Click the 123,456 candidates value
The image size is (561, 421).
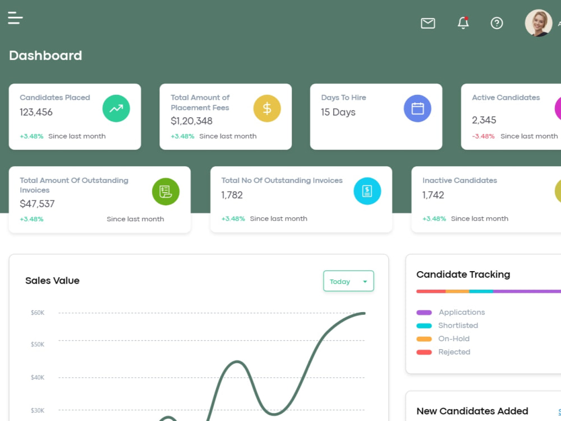click(36, 112)
